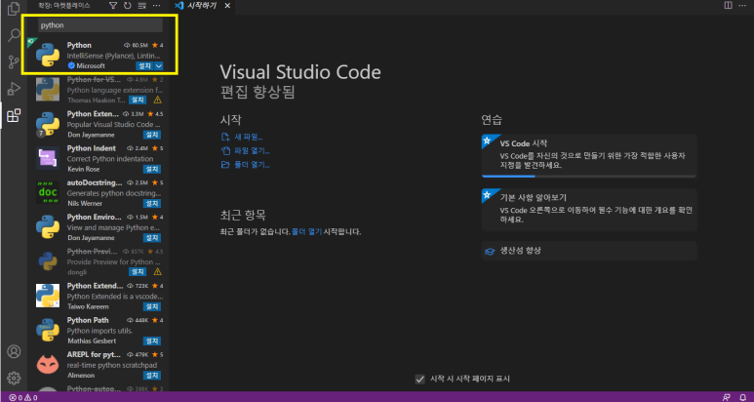Click 폴더 열기 link in 최근 항목 section
The height and width of the screenshot is (402, 754).
pyautogui.click(x=306, y=232)
